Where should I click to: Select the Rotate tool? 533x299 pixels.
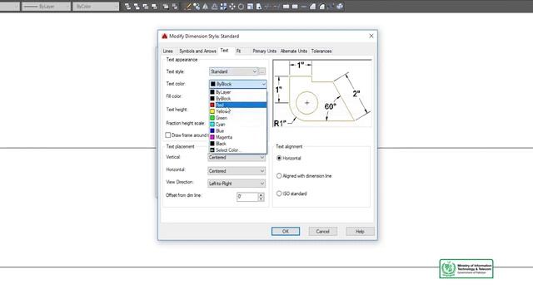pos(241,7)
